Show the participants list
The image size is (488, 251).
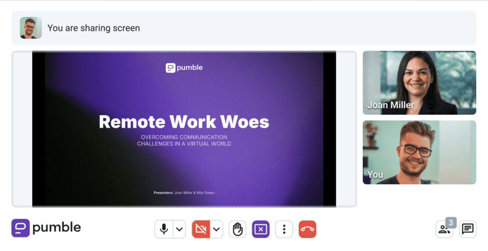tap(443, 230)
